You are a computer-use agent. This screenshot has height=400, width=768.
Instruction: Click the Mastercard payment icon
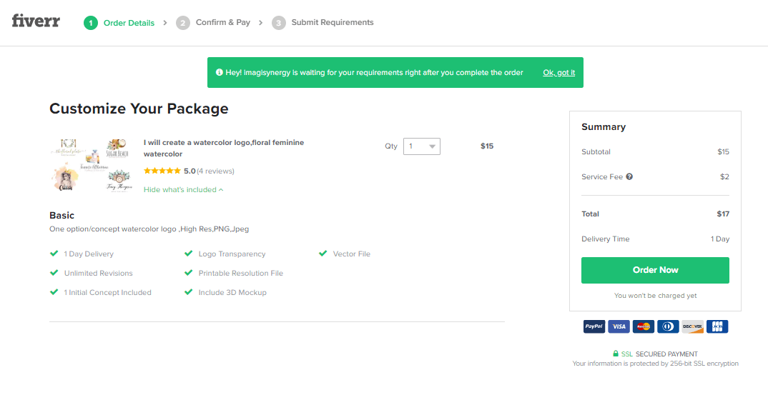[644, 326]
